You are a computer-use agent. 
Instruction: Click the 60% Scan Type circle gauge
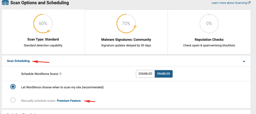[x=43, y=23]
